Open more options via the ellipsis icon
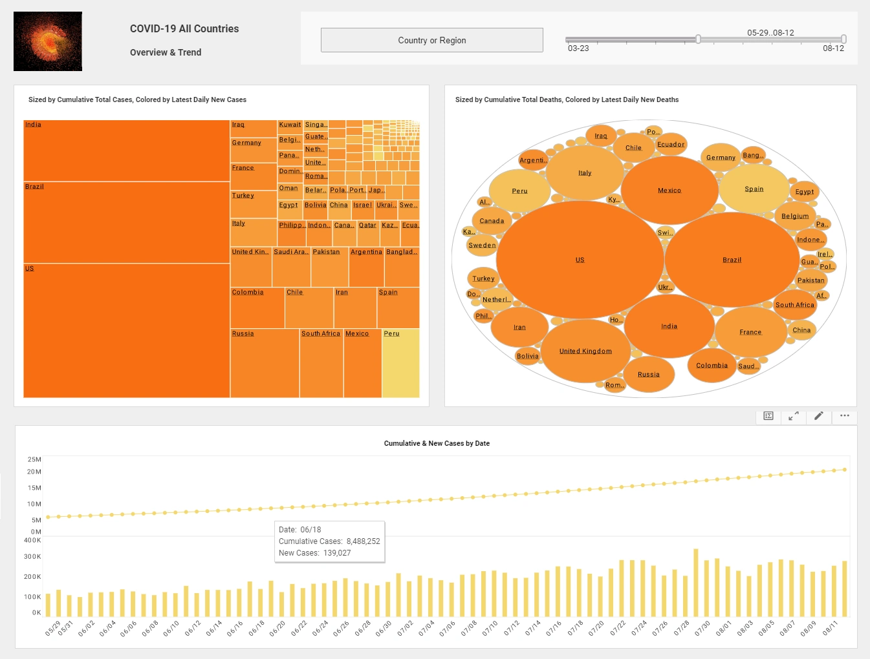870x659 pixels. [x=844, y=417]
